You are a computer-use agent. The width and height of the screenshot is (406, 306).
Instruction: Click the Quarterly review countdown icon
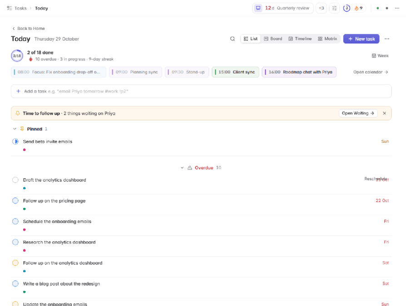click(x=258, y=8)
